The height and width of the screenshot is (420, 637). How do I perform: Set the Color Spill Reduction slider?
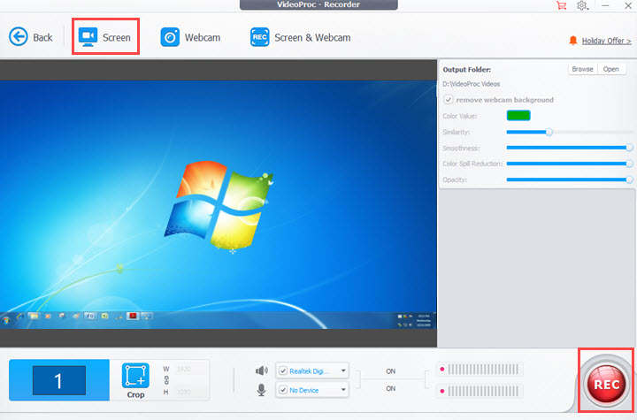click(569, 164)
